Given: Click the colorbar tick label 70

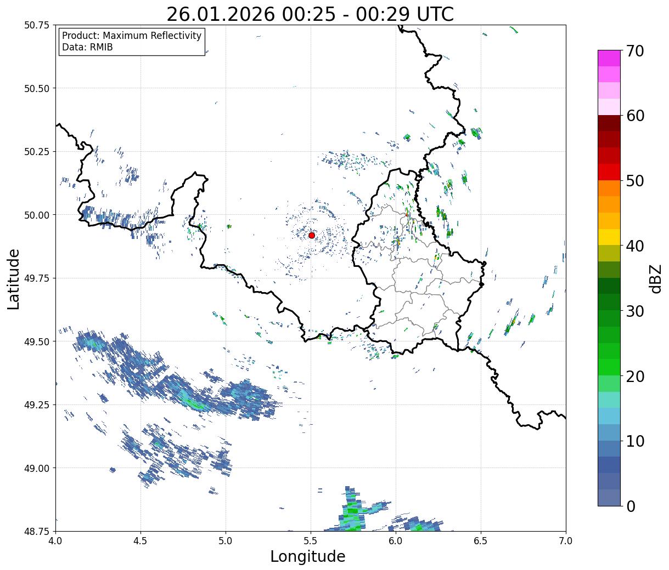Looking at the screenshot, I should tap(635, 51).
